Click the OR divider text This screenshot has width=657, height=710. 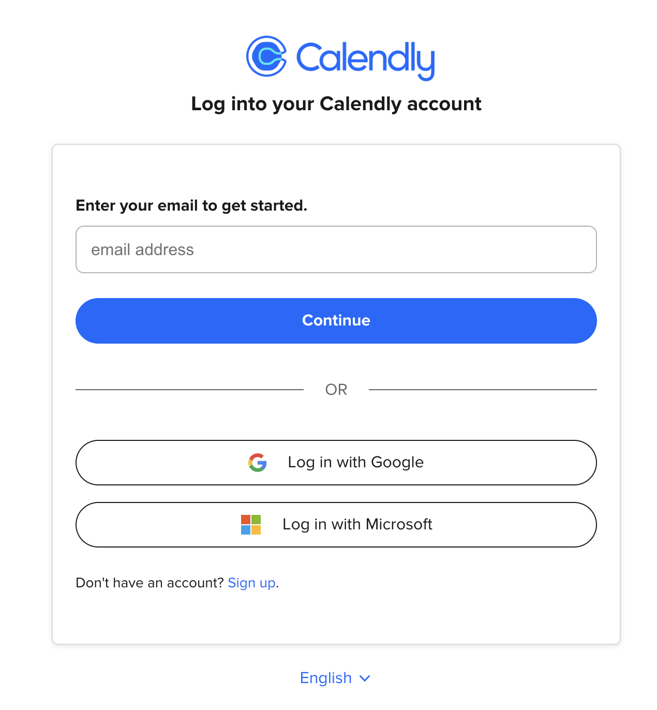(336, 390)
